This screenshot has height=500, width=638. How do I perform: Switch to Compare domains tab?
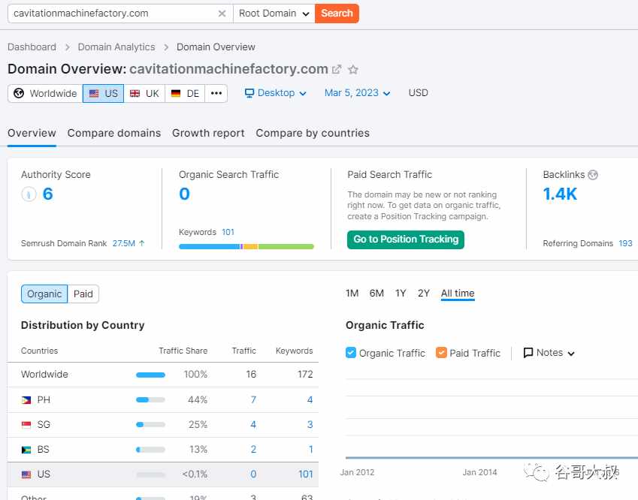[x=114, y=134]
